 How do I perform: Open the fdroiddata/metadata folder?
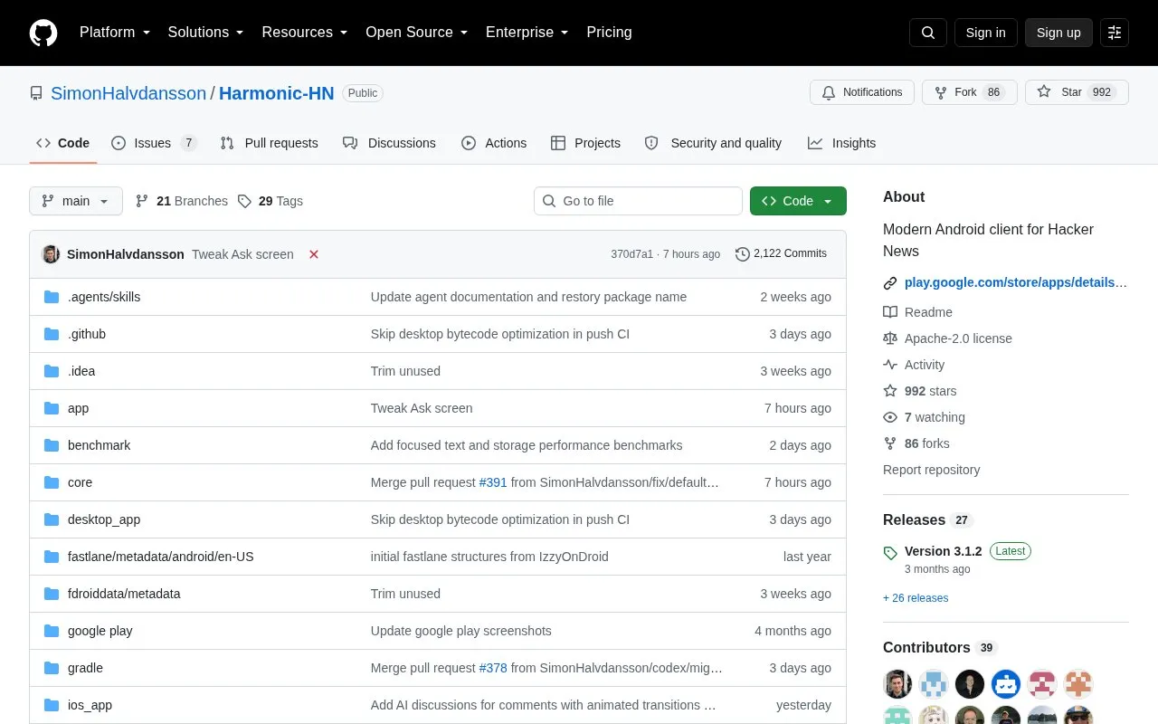click(124, 594)
